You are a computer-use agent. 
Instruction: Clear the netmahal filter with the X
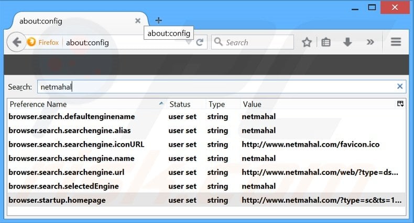coord(400,86)
